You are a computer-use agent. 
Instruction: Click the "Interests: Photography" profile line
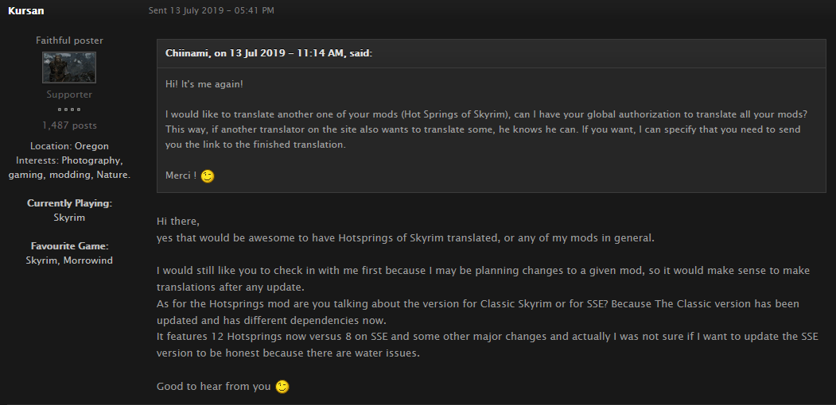(69, 160)
